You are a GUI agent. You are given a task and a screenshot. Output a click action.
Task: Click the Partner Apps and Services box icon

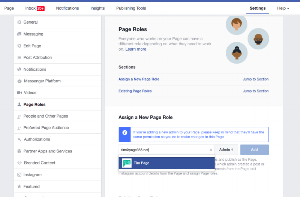(x=19, y=151)
